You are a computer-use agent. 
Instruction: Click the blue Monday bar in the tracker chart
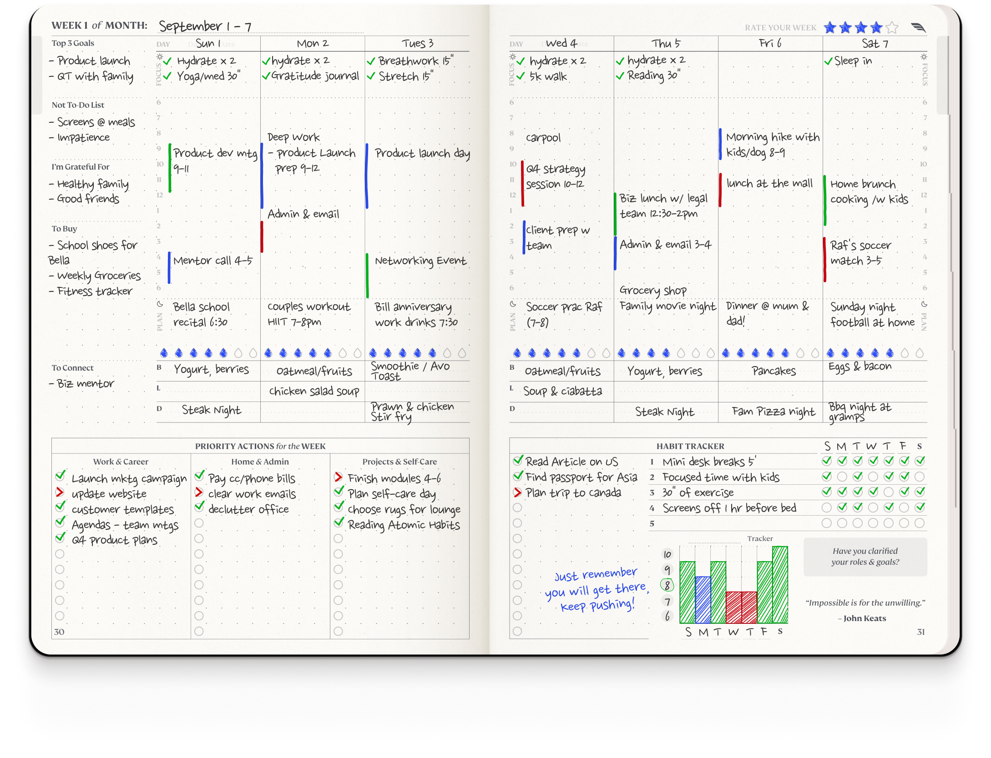click(703, 600)
